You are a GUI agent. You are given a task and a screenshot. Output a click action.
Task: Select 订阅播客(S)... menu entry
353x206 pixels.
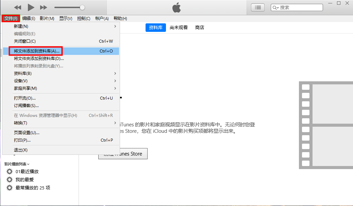[61, 106]
